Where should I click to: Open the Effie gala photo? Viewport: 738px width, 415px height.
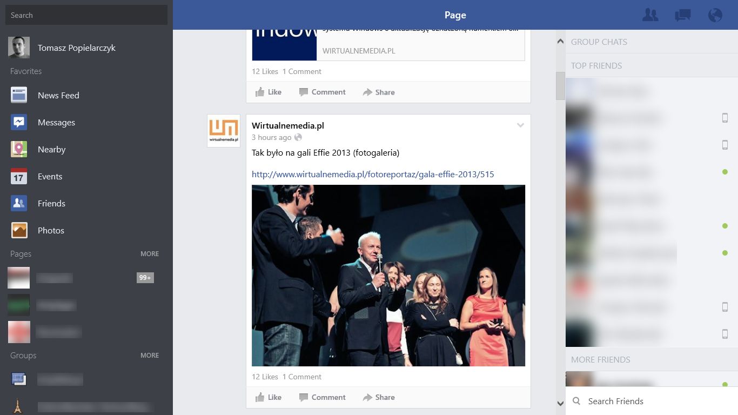tap(388, 276)
